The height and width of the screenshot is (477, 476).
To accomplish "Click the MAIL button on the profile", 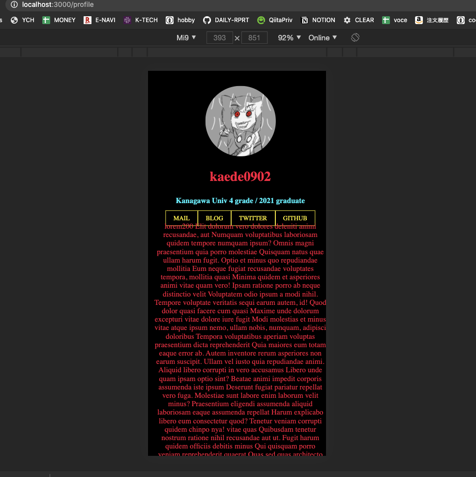I will [181, 218].
